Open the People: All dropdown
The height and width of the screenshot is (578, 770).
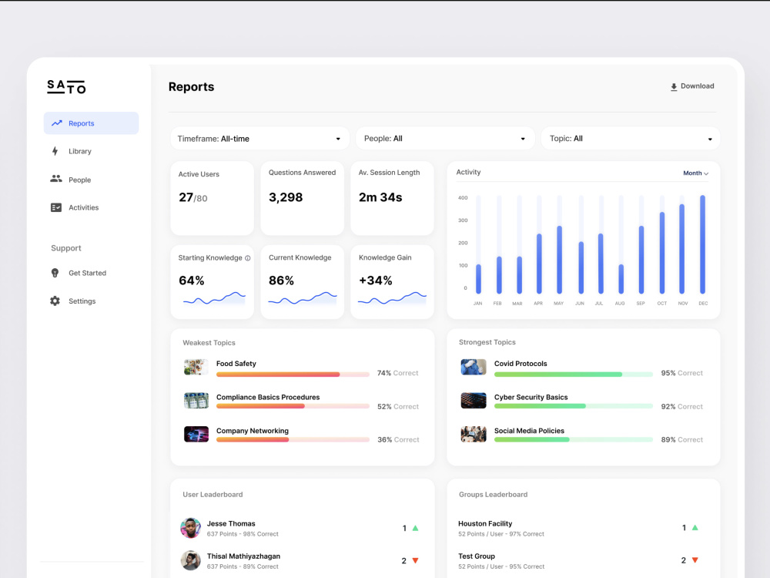445,139
